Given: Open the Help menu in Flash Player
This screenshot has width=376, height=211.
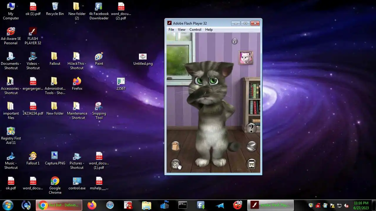Looking at the screenshot, I should pos(209,30).
